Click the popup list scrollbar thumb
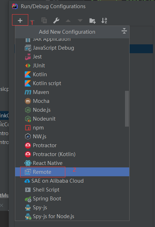155x227 pixels. tap(127, 109)
